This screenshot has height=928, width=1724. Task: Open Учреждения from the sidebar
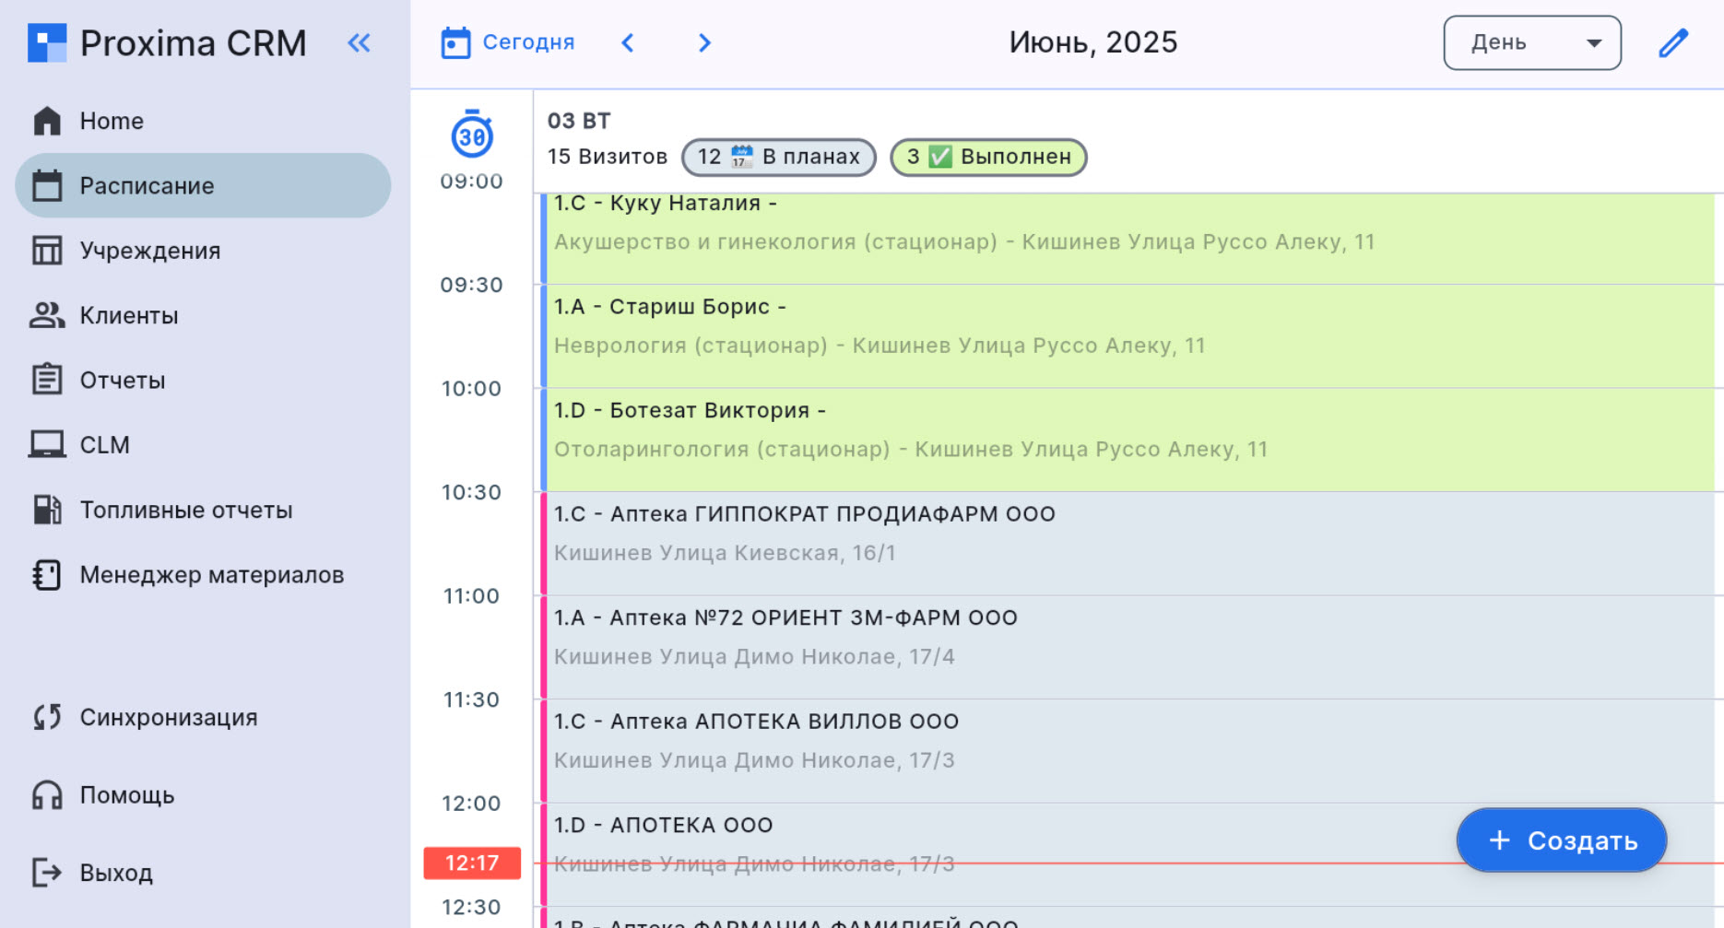[150, 251]
